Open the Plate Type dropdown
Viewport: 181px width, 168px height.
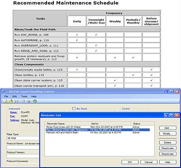(23, 138)
